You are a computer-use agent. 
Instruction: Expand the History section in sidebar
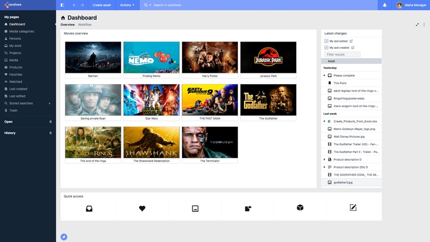[x=27, y=133]
